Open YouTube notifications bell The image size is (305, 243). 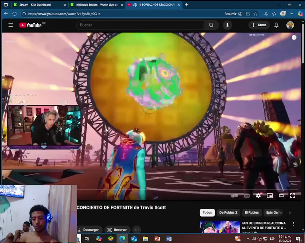(276, 25)
